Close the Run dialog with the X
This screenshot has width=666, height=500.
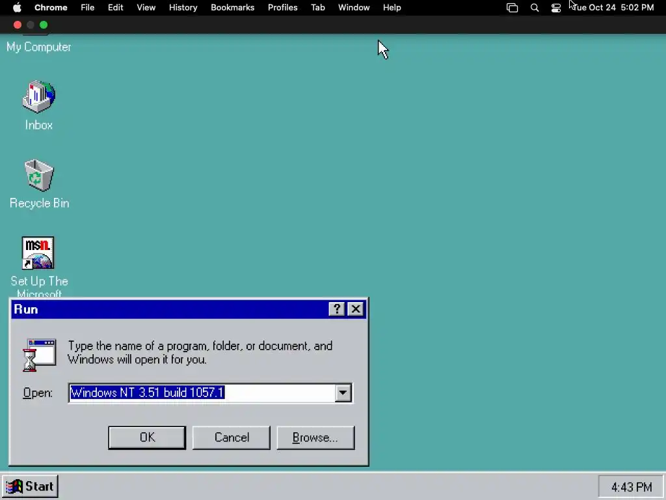click(356, 309)
